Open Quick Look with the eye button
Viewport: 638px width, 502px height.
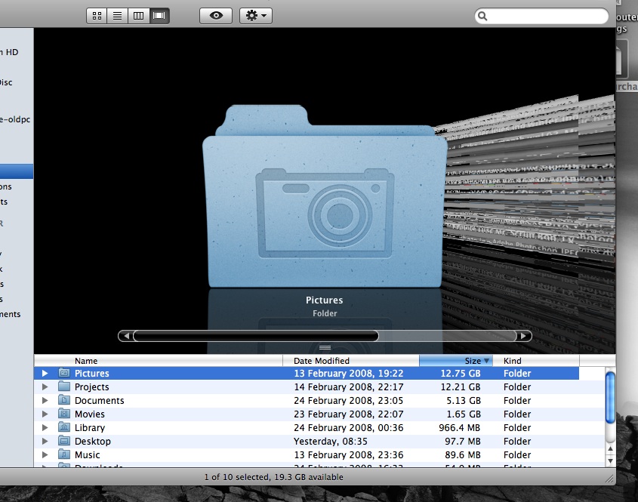click(x=216, y=16)
